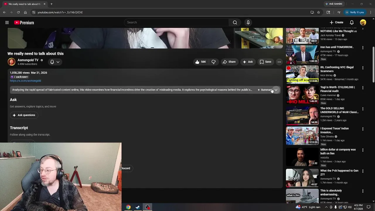The height and width of the screenshot is (211, 375).
Task: Open options for 'billion dollar ai company' video
Action: pos(363,150)
